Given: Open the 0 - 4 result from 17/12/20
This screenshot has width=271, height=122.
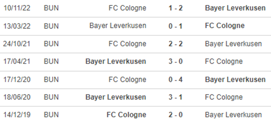Looking at the screenshot, I should pos(175,80).
